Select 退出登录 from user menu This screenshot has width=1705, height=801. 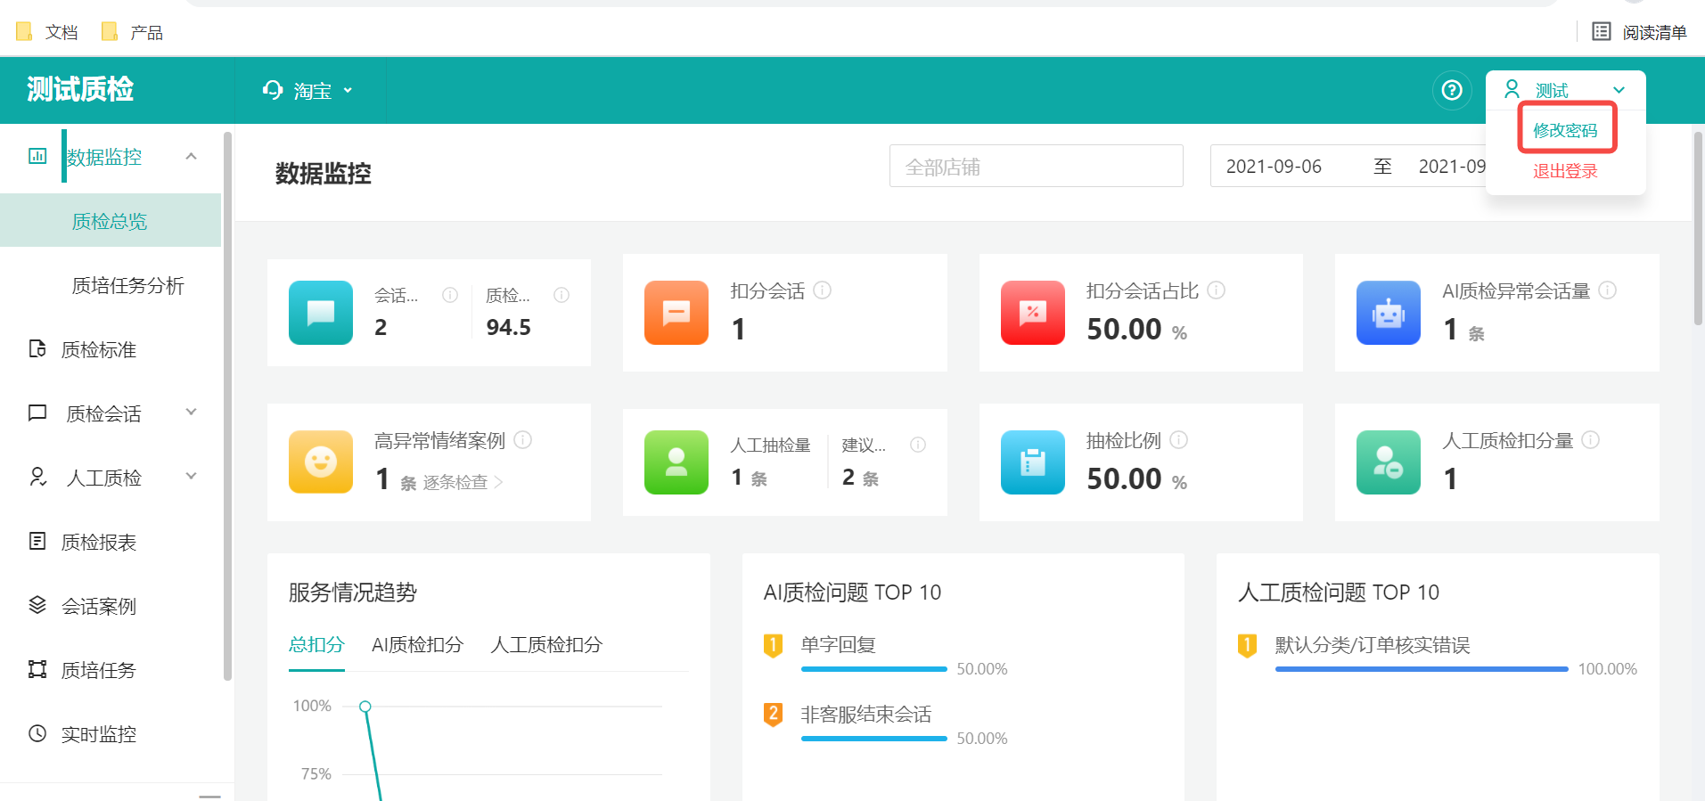[x=1565, y=171]
